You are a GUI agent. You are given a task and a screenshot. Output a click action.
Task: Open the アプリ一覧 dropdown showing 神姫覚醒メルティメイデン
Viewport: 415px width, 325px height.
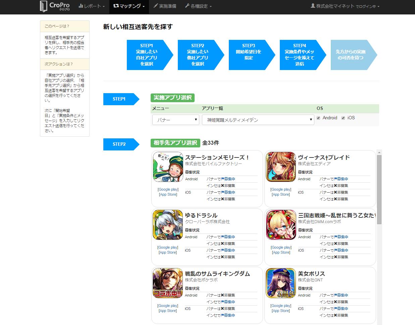pos(258,120)
